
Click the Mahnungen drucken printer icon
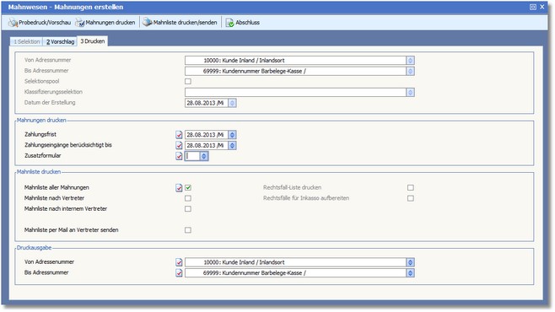pos(80,23)
